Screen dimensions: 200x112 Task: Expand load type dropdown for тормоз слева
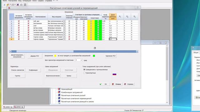64,37
